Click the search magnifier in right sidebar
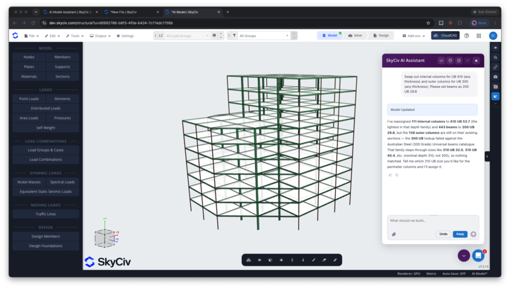Viewport: 510px width, 288px height. point(496,58)
